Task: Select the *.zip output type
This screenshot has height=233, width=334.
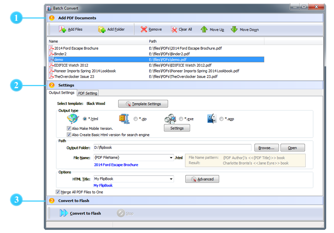Action: coord(136,119)
